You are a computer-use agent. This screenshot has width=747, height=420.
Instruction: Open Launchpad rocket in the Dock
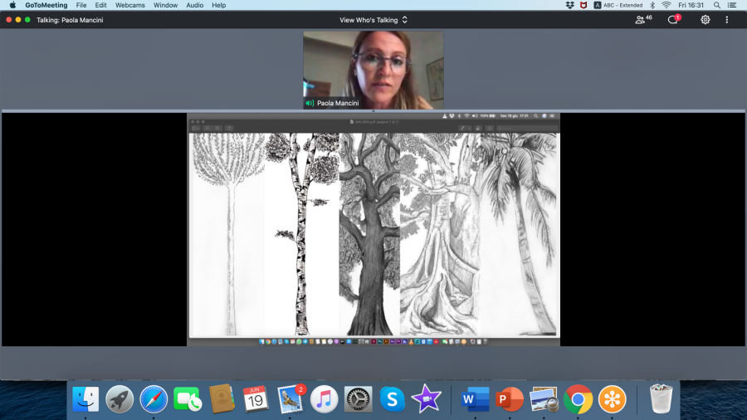[120, 399]
